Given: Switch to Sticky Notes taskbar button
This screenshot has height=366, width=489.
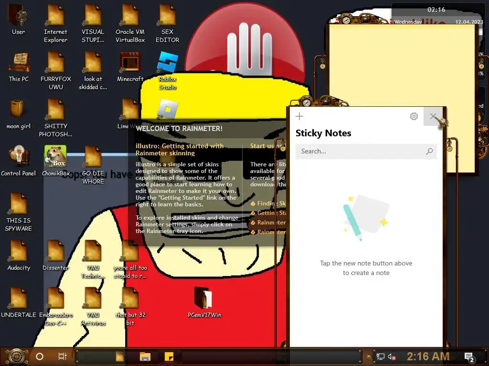Looking at the screenshot, I should (169, 356).
